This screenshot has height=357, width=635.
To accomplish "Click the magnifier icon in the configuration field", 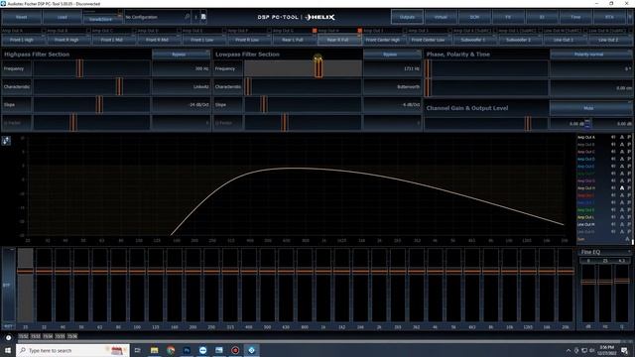I will (187, 17).
